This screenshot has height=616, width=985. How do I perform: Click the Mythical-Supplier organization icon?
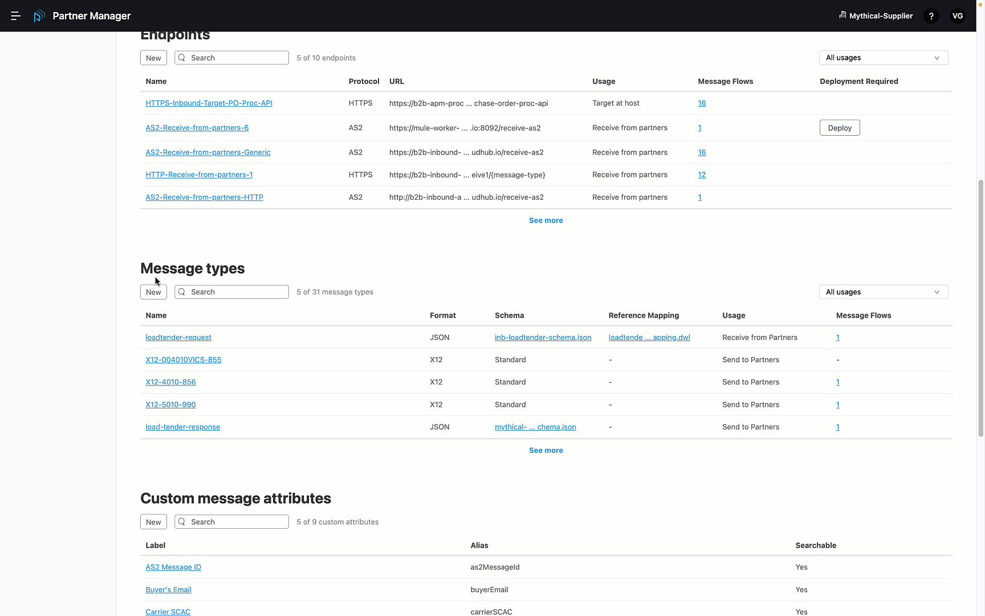pos(842,15)
